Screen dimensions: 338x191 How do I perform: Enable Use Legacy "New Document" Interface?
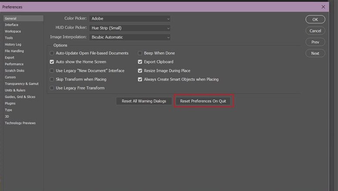52,71
